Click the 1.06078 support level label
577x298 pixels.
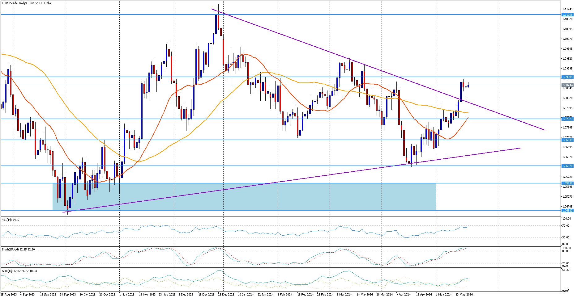click(567, 166)
